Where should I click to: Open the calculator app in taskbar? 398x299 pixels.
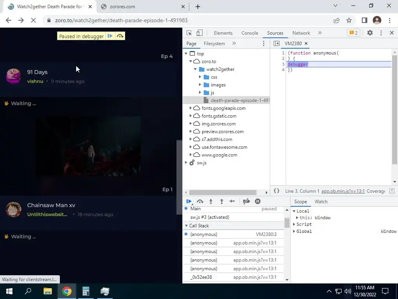click(x=86, y=291)
